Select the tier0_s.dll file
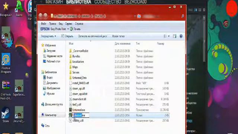 [77, 105]
